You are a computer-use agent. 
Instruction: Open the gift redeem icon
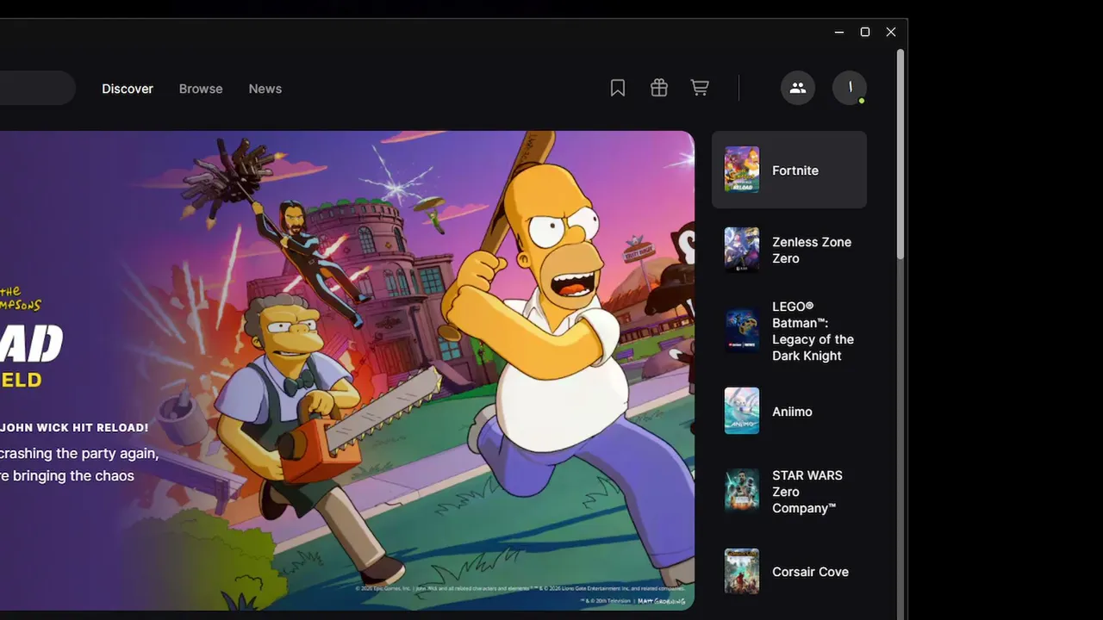(x=659, y=88)
